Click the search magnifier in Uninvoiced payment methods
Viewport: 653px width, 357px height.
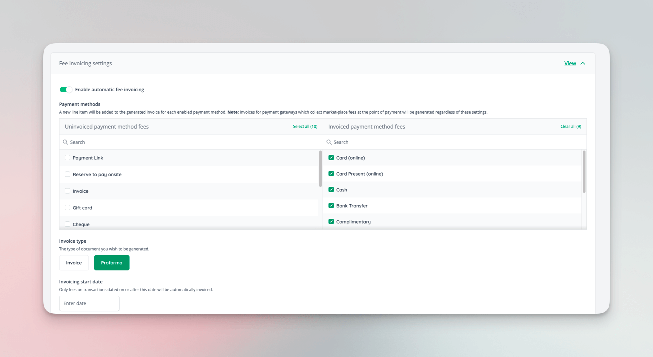(66, 142)
